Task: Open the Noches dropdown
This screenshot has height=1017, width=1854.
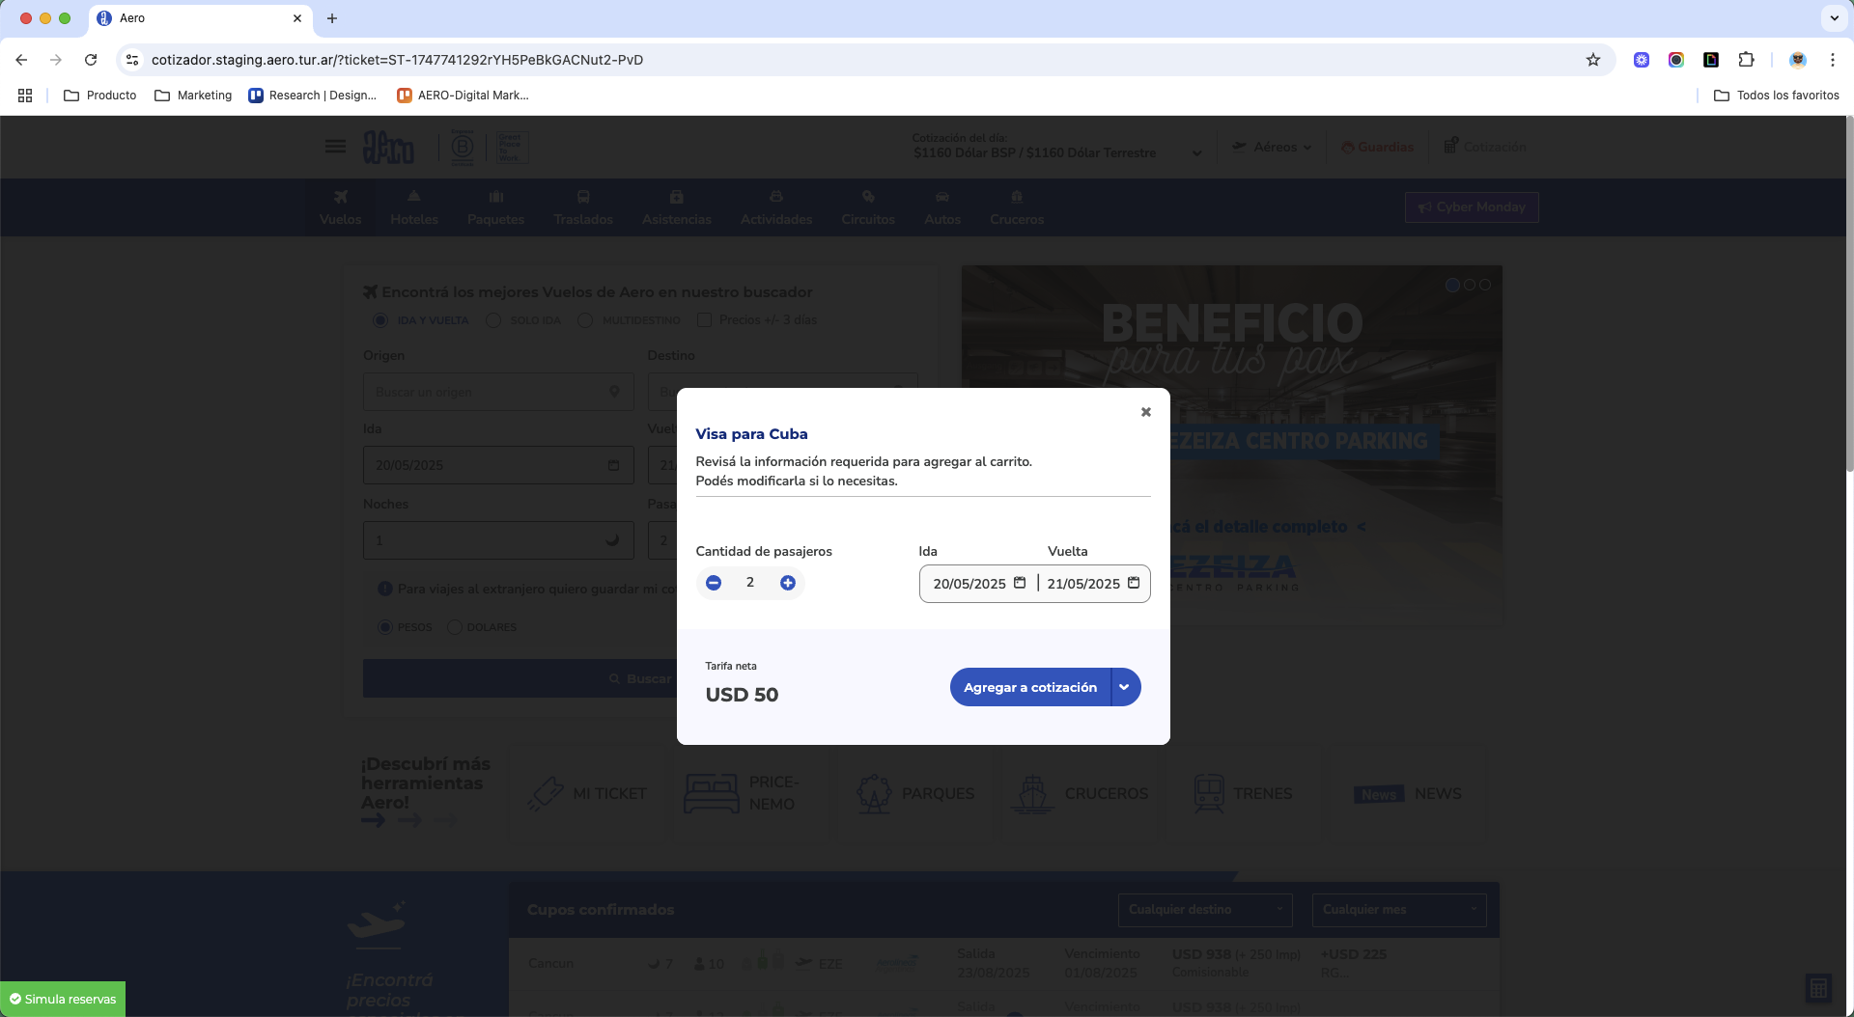Action: coord(498,540)
